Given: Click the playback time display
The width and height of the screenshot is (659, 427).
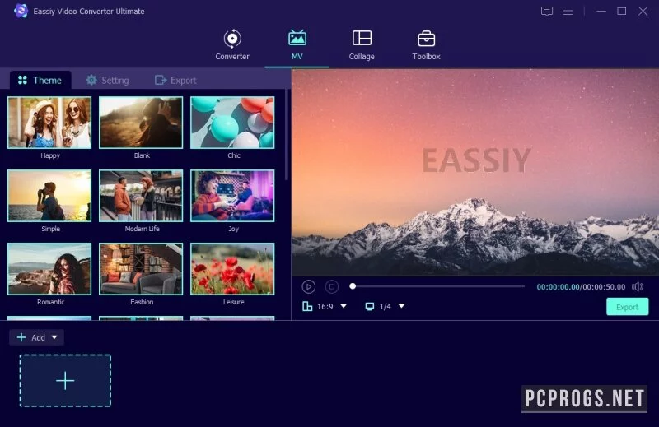Looking at the screenshot, I should coord(581,287).
